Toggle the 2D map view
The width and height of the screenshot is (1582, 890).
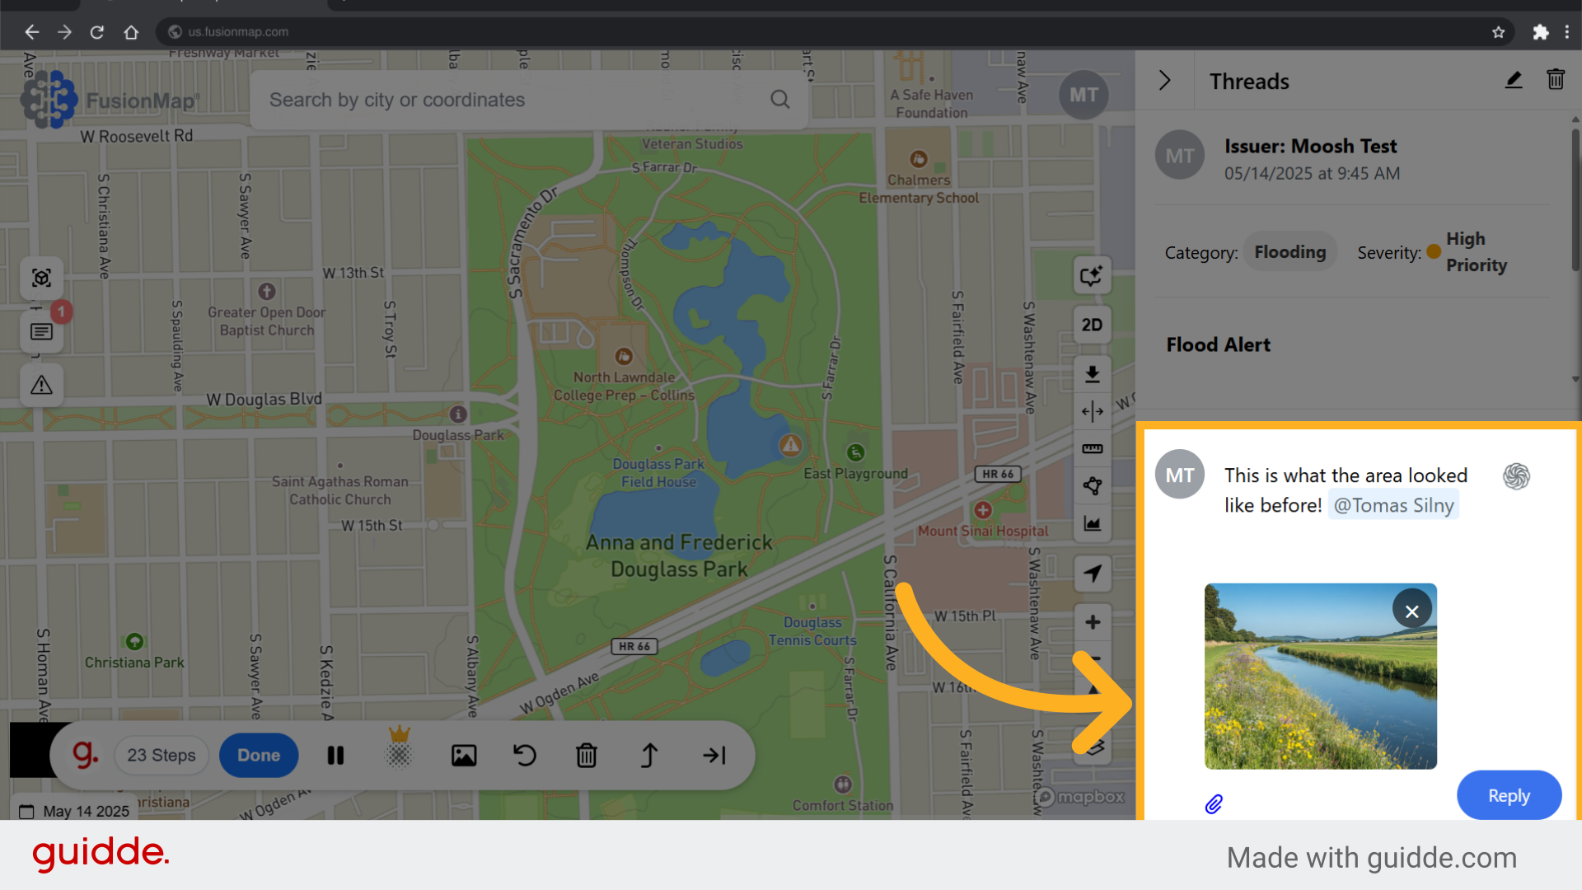pos(1093,325)
